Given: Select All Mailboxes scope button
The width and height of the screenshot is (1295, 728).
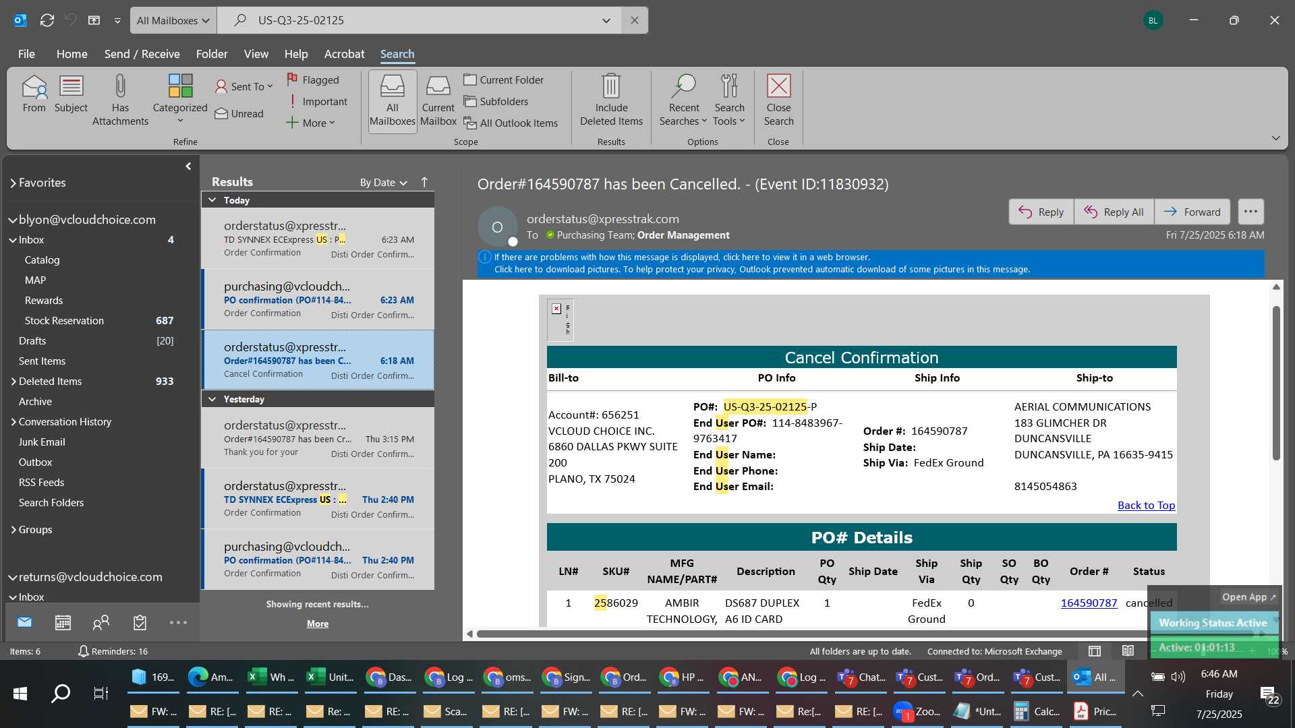Looking at the screenshot, I should tap(392, 101).
